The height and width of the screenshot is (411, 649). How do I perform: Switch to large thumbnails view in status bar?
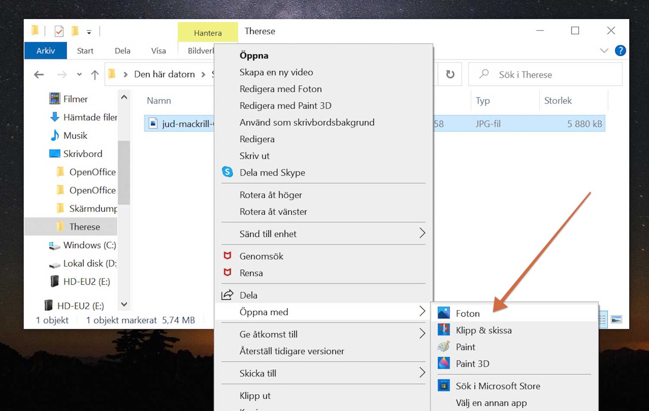(616, 319)
